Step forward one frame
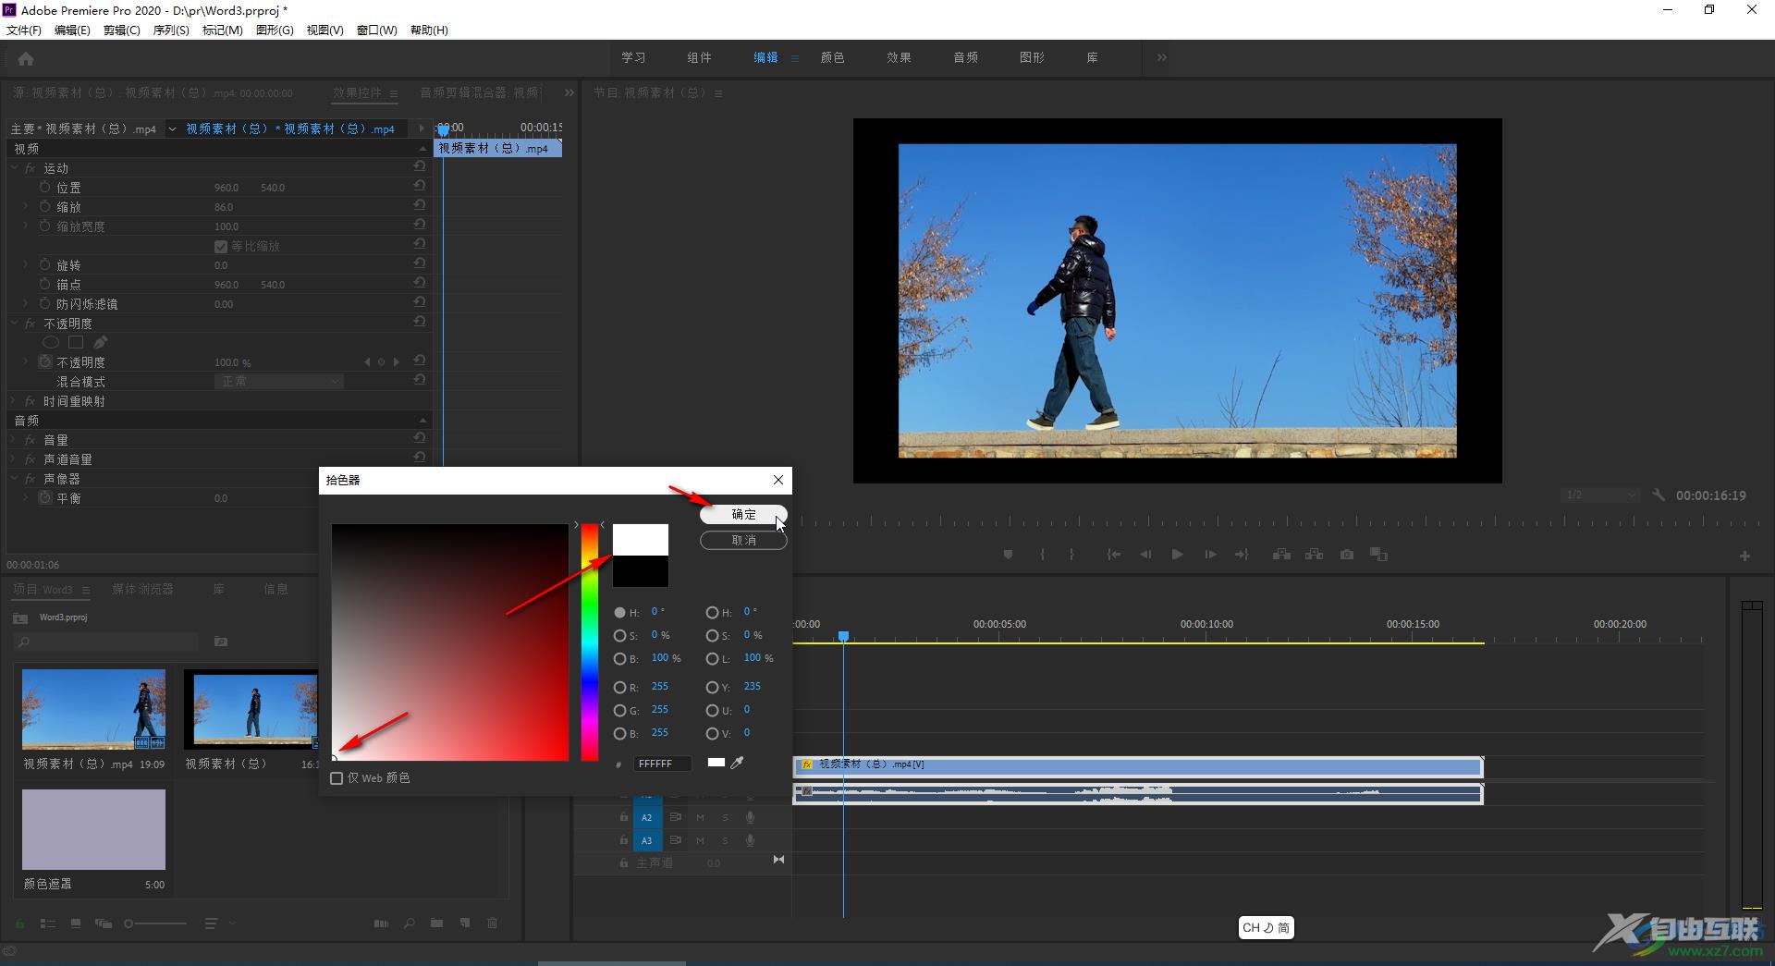This screenshot has width=1775, height=966. pos(1209,555)
